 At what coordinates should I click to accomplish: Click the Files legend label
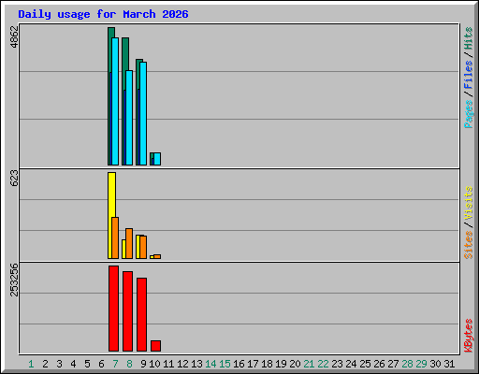(469, 75)
